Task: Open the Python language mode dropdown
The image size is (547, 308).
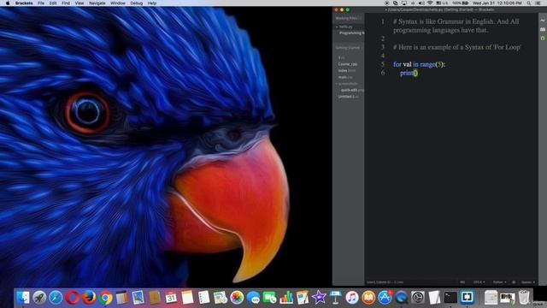Action: [x=499, y=282]
